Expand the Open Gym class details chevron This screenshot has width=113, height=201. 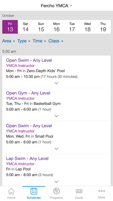click(x=56, y=116)
